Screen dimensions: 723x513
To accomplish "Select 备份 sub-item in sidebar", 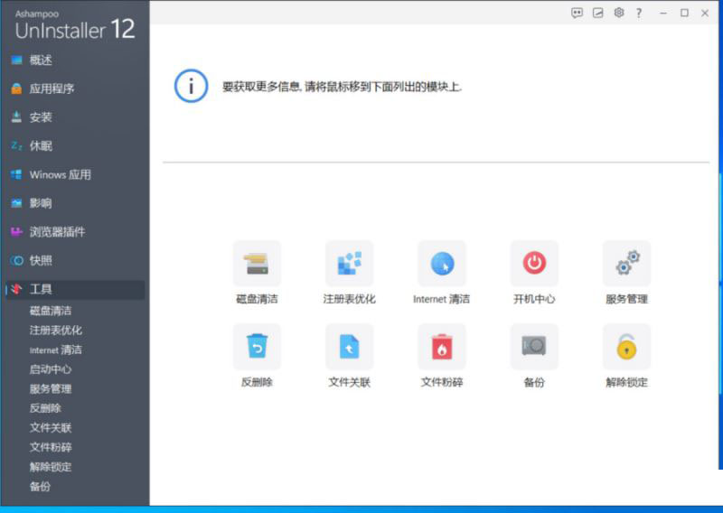I will [x=40, y=486].
